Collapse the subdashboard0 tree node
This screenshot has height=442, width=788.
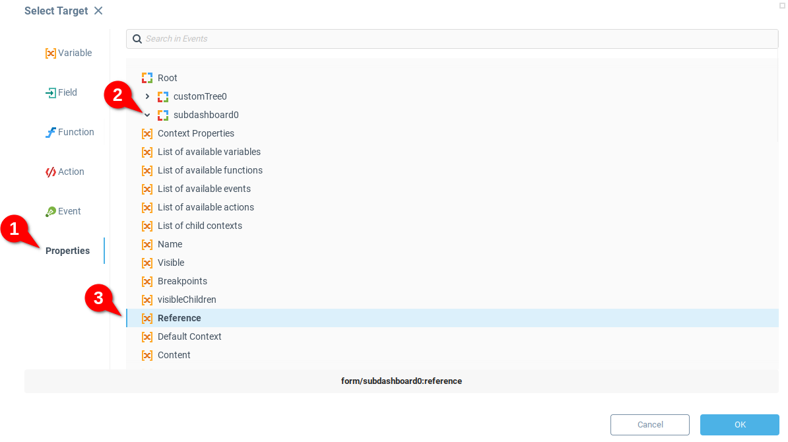pos(147,115)
